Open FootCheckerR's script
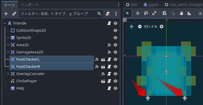 coord(109,67)
